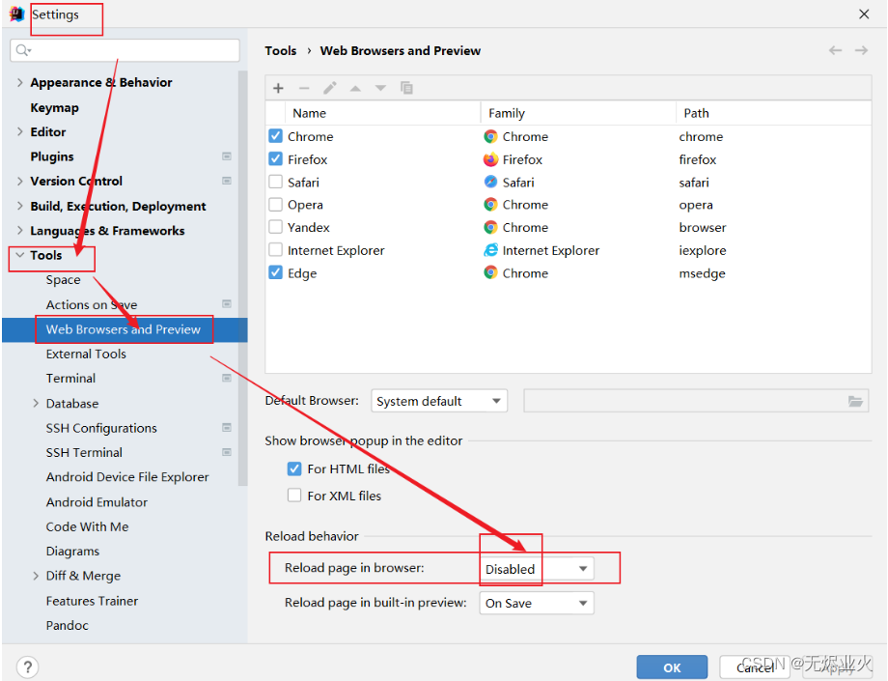This screenshot has width=888, height=681.
Task: Enable the Yandex browser checkbox
Action: click(275, 227)
